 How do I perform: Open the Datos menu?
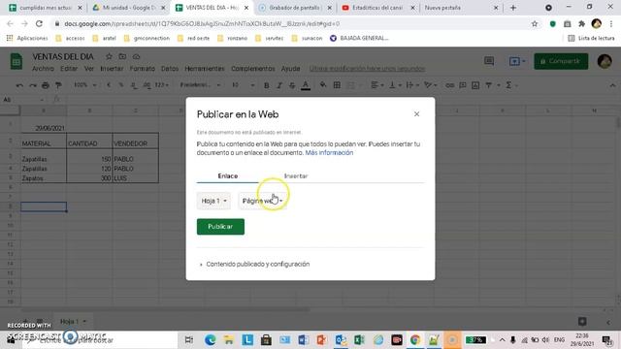(170, 69)
